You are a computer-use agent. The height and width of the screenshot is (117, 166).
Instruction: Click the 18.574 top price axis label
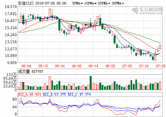click(11, 7)
